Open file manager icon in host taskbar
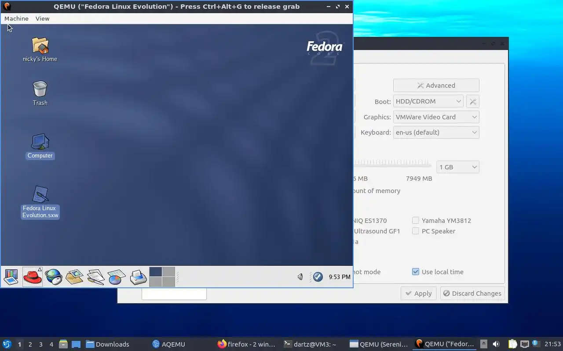Viewport: 563px width, 351px height. coord(63,344)
